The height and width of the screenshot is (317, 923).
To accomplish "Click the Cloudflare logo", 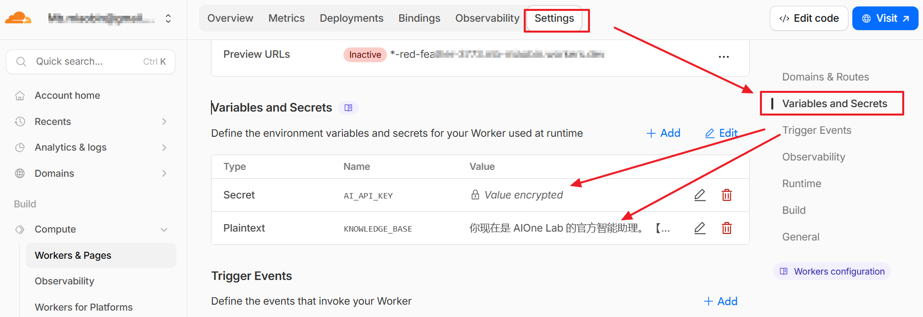I will coord(18,17).
